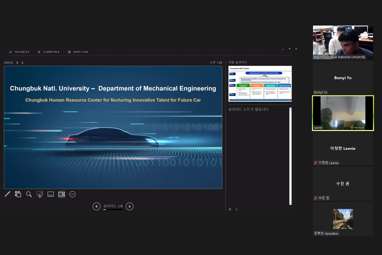Click End slide show option
The image size is (382, 255).
pyautogui.click(x=78, y=52)
